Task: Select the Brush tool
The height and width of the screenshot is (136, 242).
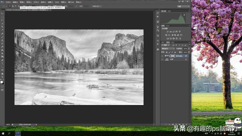Action: coord(2,37)
